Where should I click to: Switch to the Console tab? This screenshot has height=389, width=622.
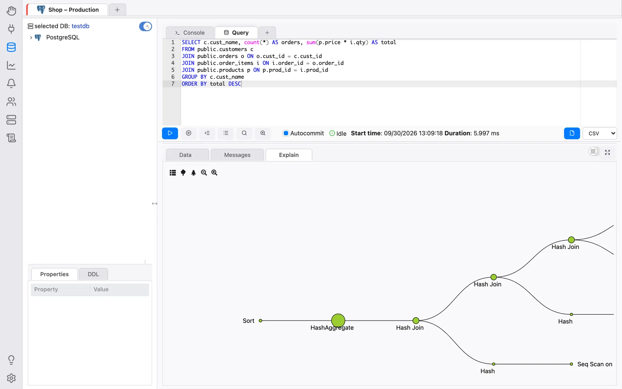(190, 33)
